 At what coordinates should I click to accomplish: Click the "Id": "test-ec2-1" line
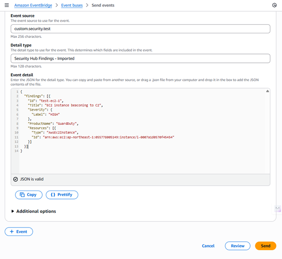(45, 101)
